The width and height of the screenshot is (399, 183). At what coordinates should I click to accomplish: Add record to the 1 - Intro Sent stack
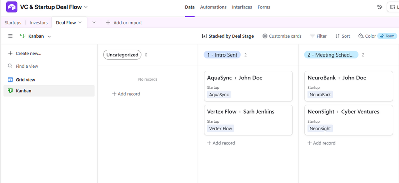pos(221,143)
